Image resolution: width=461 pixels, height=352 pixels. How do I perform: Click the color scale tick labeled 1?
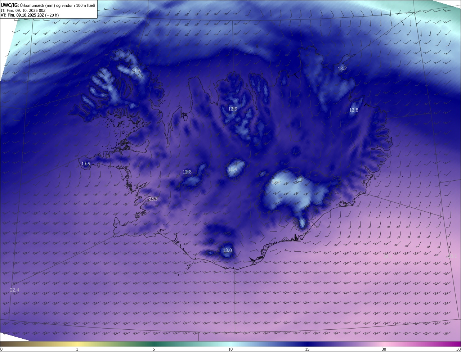[x=77, y=349]
